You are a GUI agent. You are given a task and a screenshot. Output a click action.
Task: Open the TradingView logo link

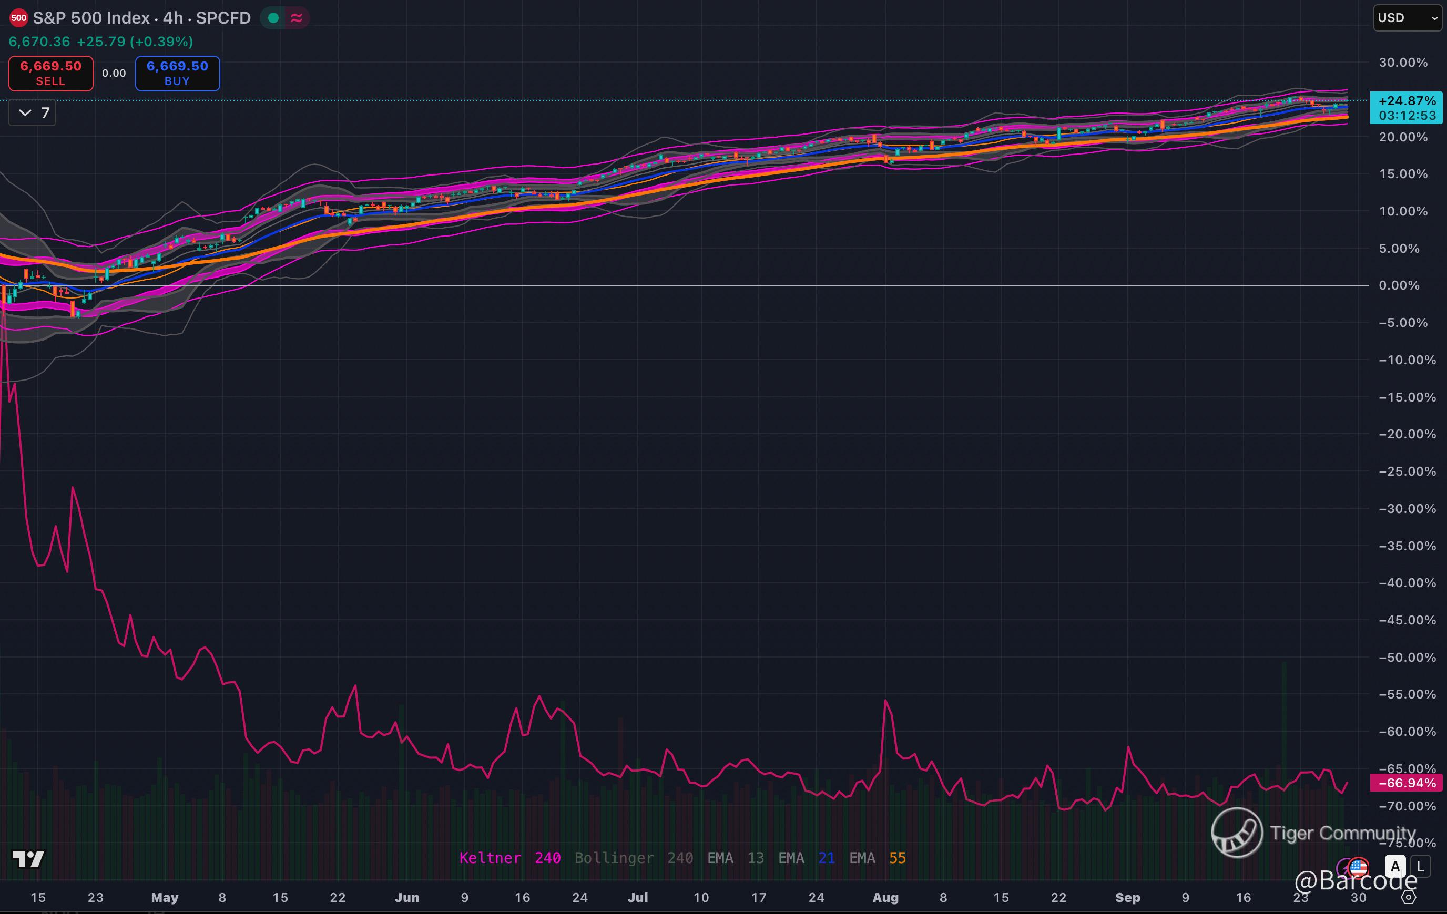[x=28, y=859]
